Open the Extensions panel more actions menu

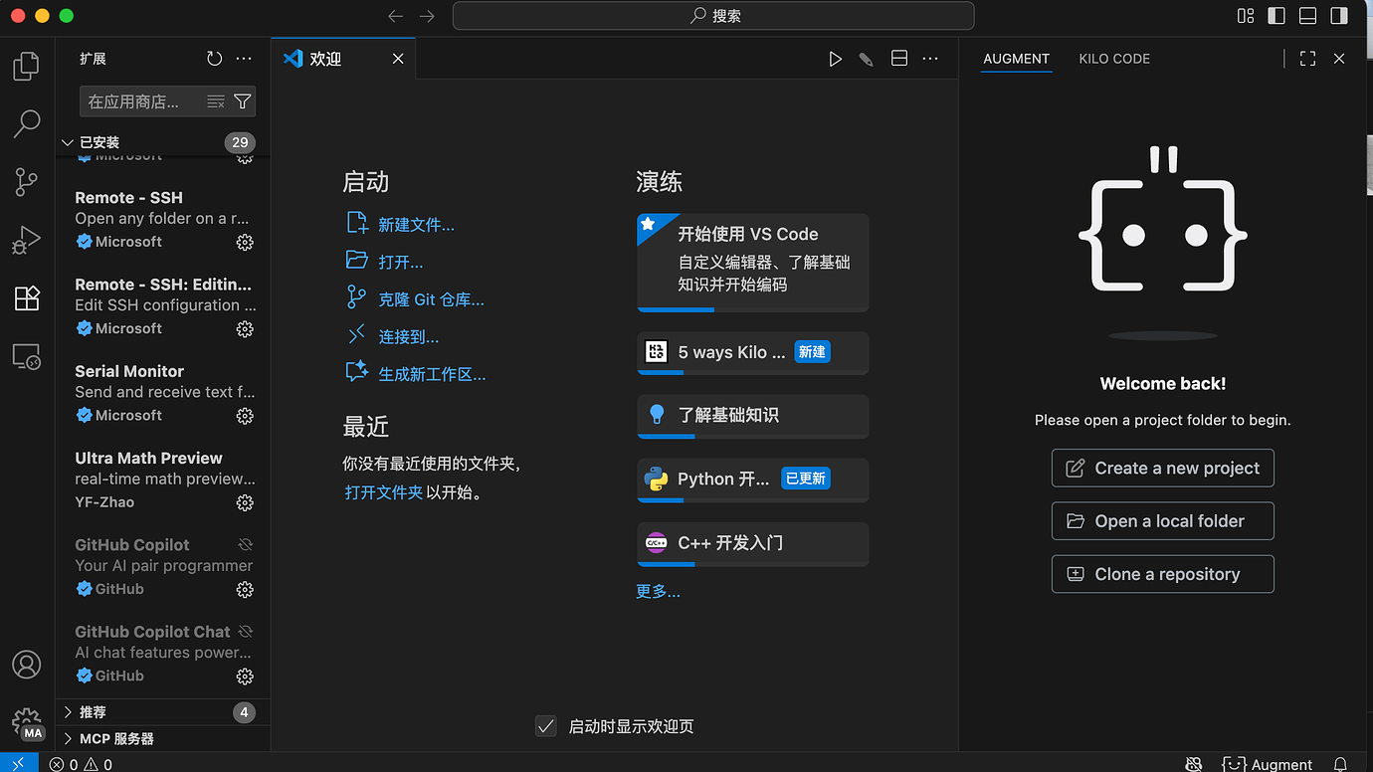(x=244, y=59)
